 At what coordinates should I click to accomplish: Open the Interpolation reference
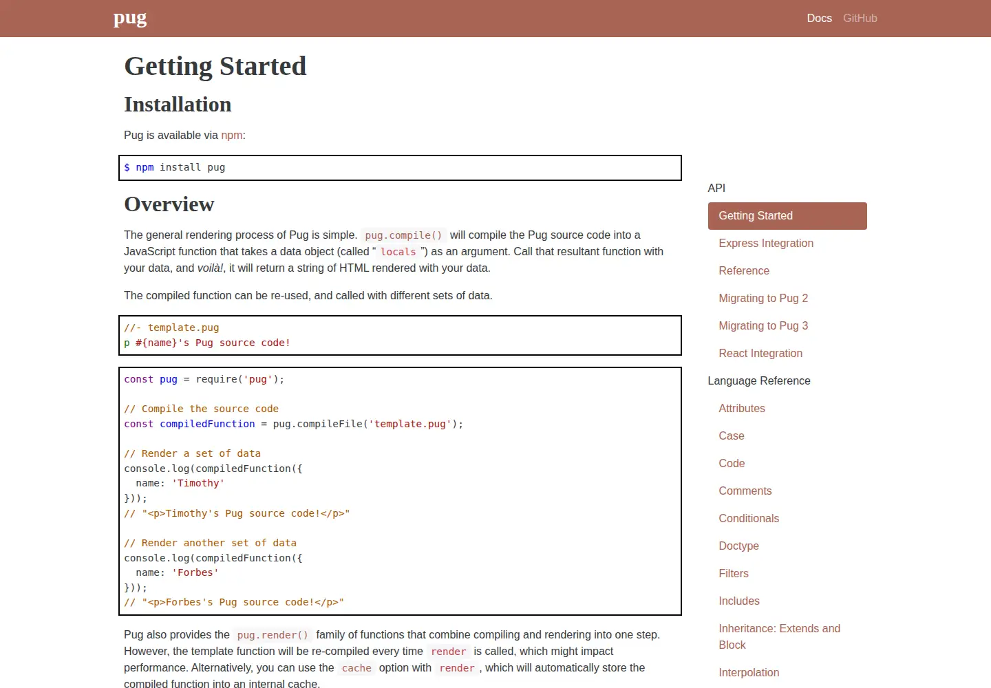(x=749, y=673)
